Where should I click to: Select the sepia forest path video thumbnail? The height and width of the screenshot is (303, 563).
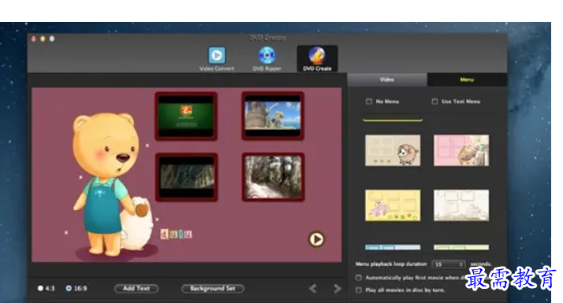(x=274, y=177)
